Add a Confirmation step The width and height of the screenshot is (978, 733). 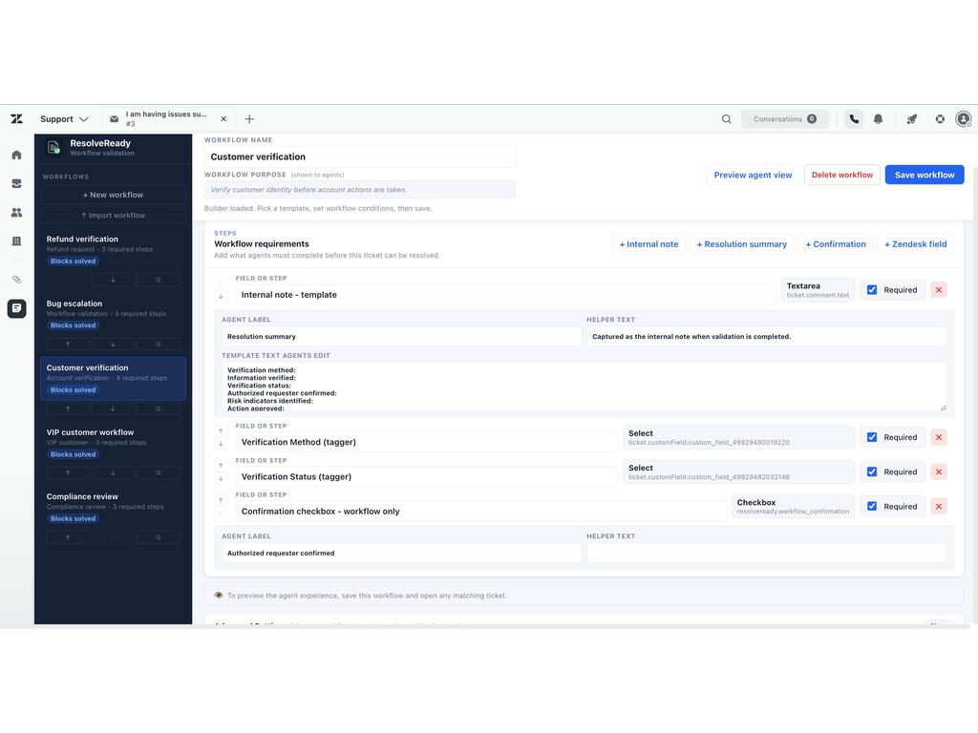(836, 244)
